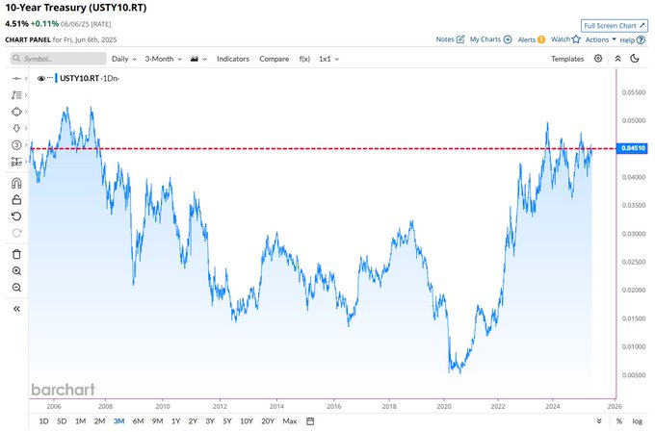Expand shapes tool options arrow
The height and width of the screenshot is (432, 655).
[x=26, y=112]
